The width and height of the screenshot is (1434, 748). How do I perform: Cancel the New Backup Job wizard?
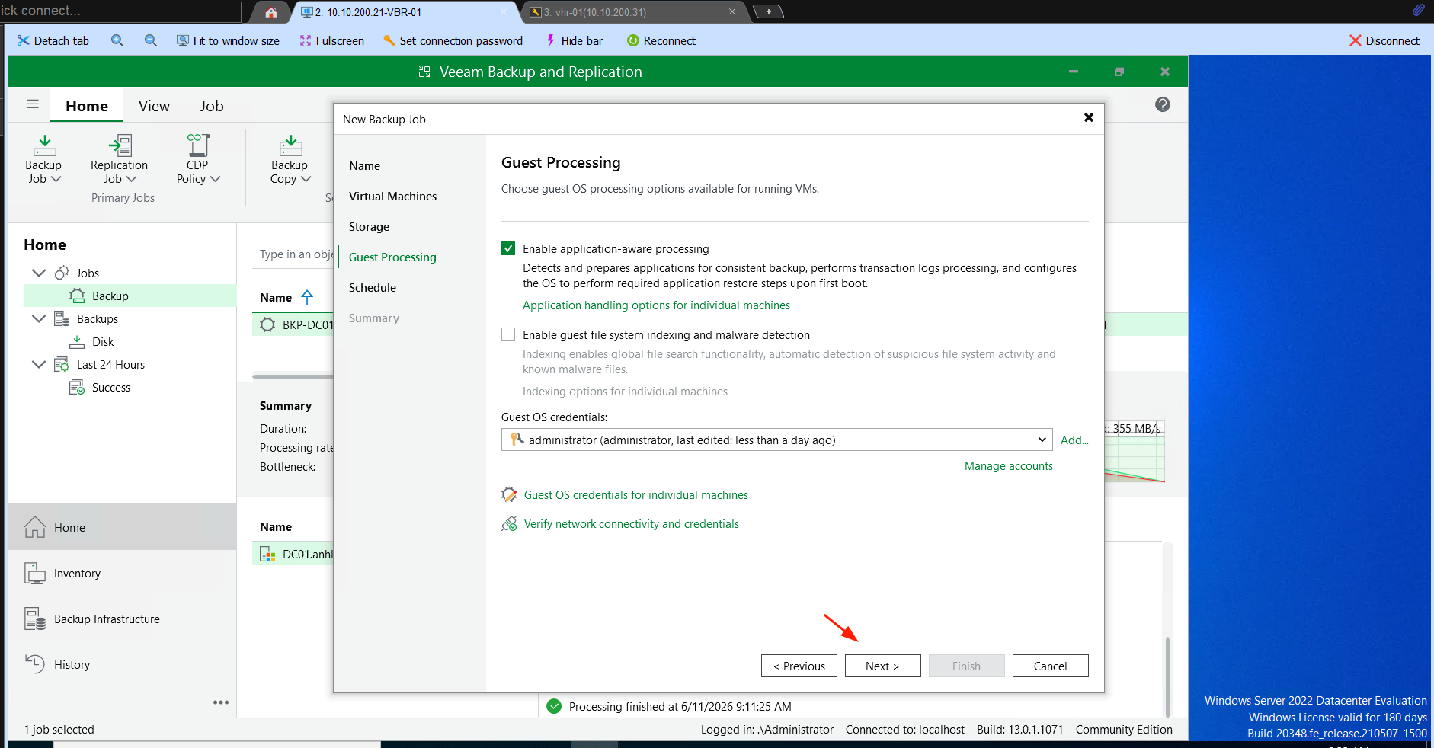coord(1050,666)
